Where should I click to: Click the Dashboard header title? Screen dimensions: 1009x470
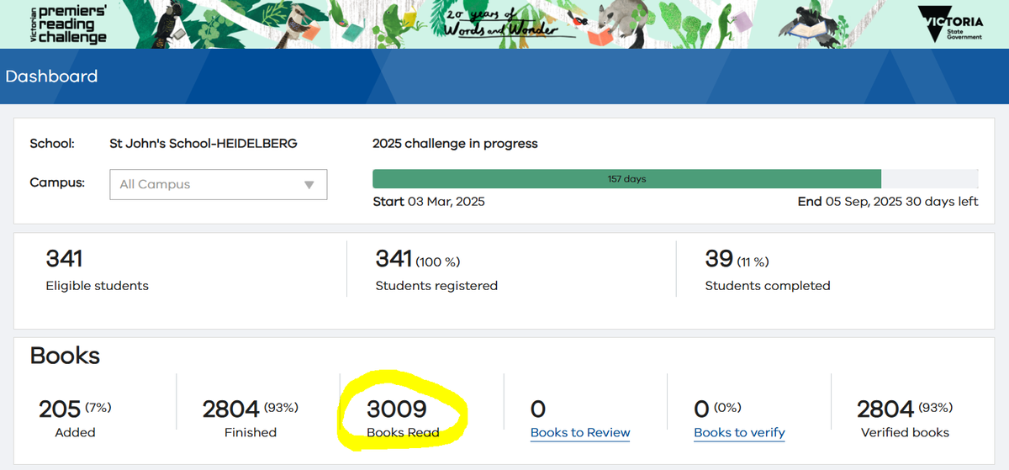pyautogui.click(x=51, y=77)
